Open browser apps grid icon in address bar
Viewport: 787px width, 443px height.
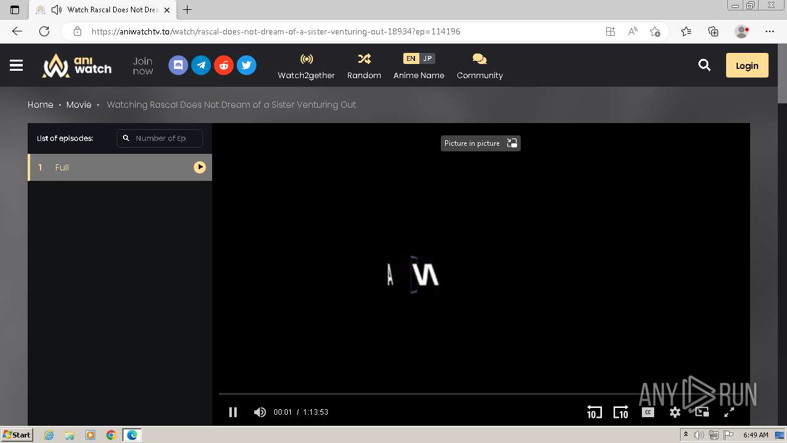611,31
